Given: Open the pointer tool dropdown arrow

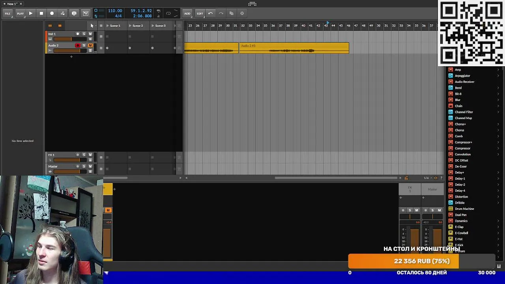Looking at the screenshot, I should pyautogui.click(x=96, y=26).
